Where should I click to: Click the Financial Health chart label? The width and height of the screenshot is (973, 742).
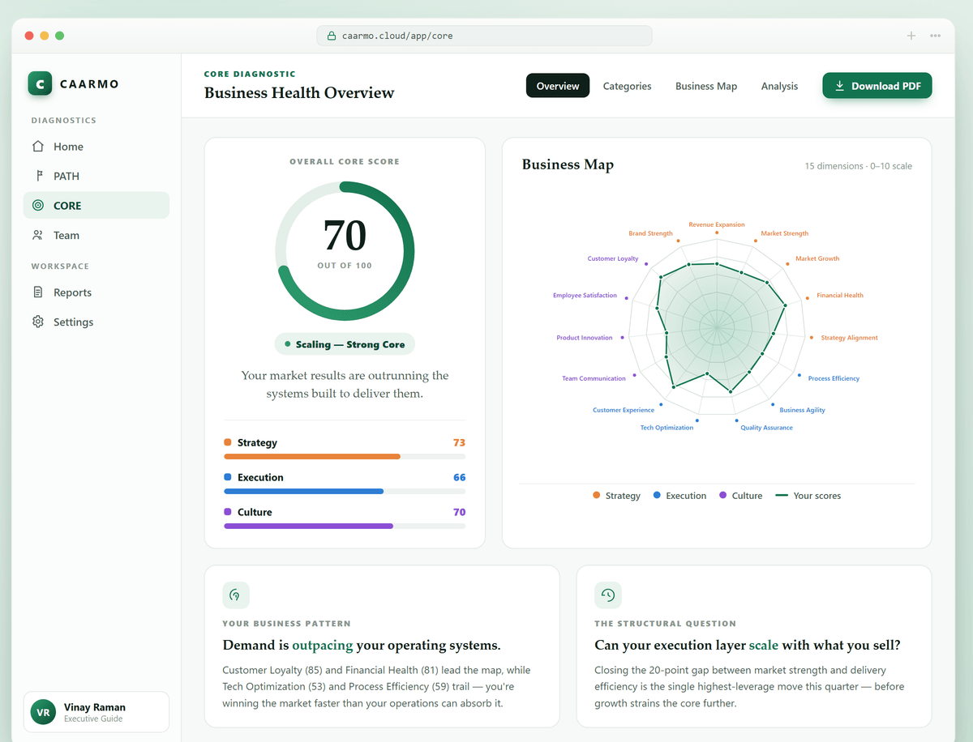point(840,296)
